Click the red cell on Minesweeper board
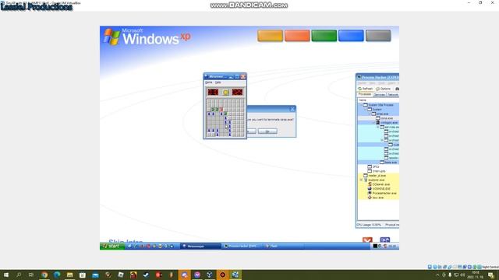Viewport: 499px width, 280px height. pyautogui.click(x=221, y=110)
